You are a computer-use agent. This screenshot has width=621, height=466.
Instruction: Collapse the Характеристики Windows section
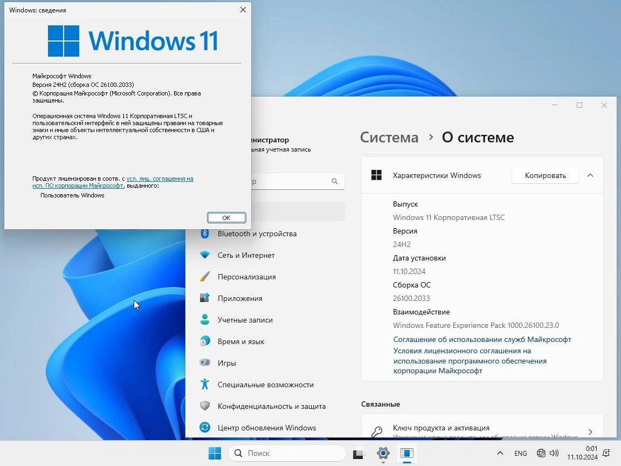590,175
